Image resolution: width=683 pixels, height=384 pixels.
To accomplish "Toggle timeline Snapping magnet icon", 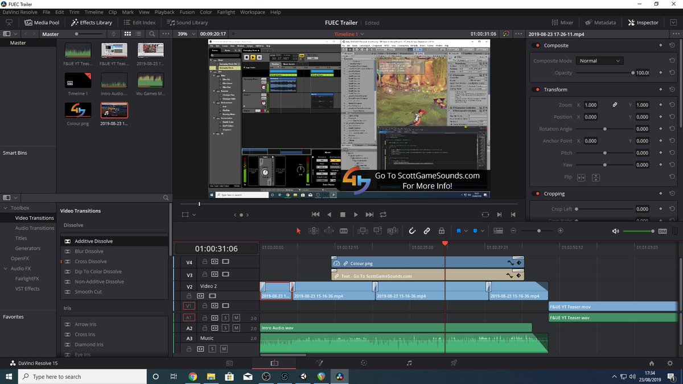I will 412,230.
